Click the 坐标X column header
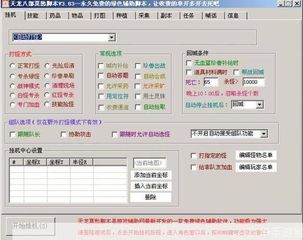 click(x=35, y=162)
